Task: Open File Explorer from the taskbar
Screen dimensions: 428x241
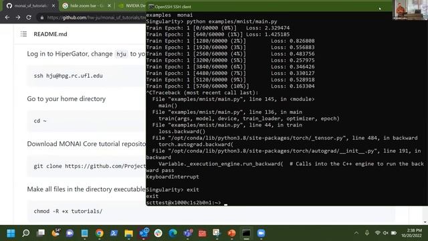Action: (x=128, y=233)
